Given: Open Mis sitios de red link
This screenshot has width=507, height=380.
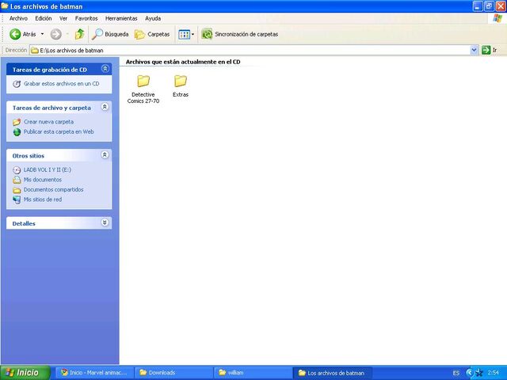Looking at the screenshot, I should (42, 199).
